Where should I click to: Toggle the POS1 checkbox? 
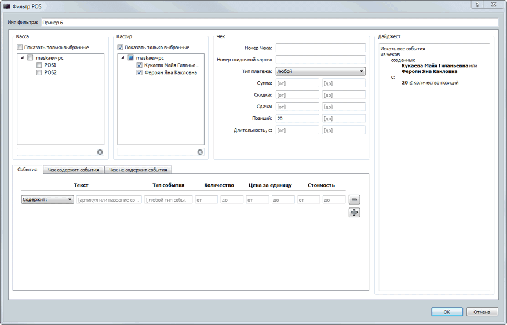[x=39, y=65]
